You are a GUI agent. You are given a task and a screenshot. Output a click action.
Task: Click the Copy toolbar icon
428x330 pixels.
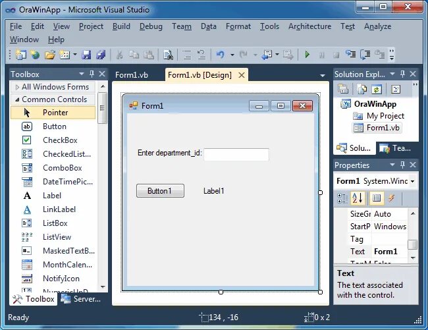[x=134, y=55]
